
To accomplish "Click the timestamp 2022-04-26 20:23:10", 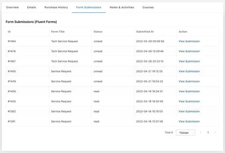I will pos(150,61).
